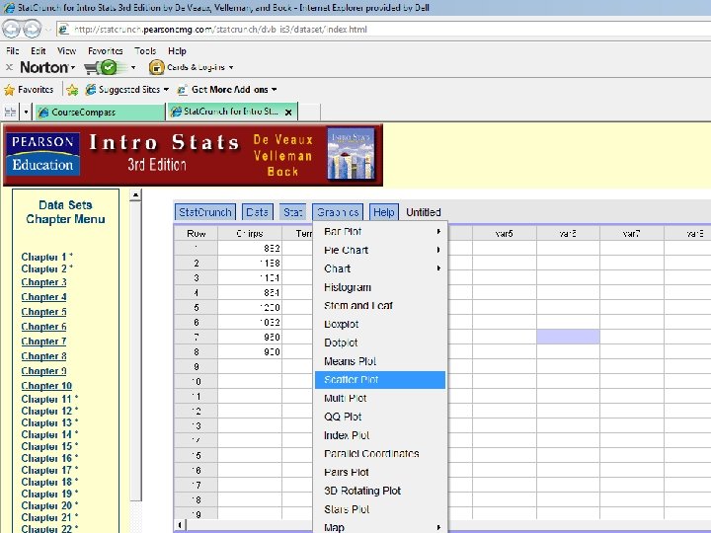Open the StatCrunch Stat menu

click(x=292, y=212)
